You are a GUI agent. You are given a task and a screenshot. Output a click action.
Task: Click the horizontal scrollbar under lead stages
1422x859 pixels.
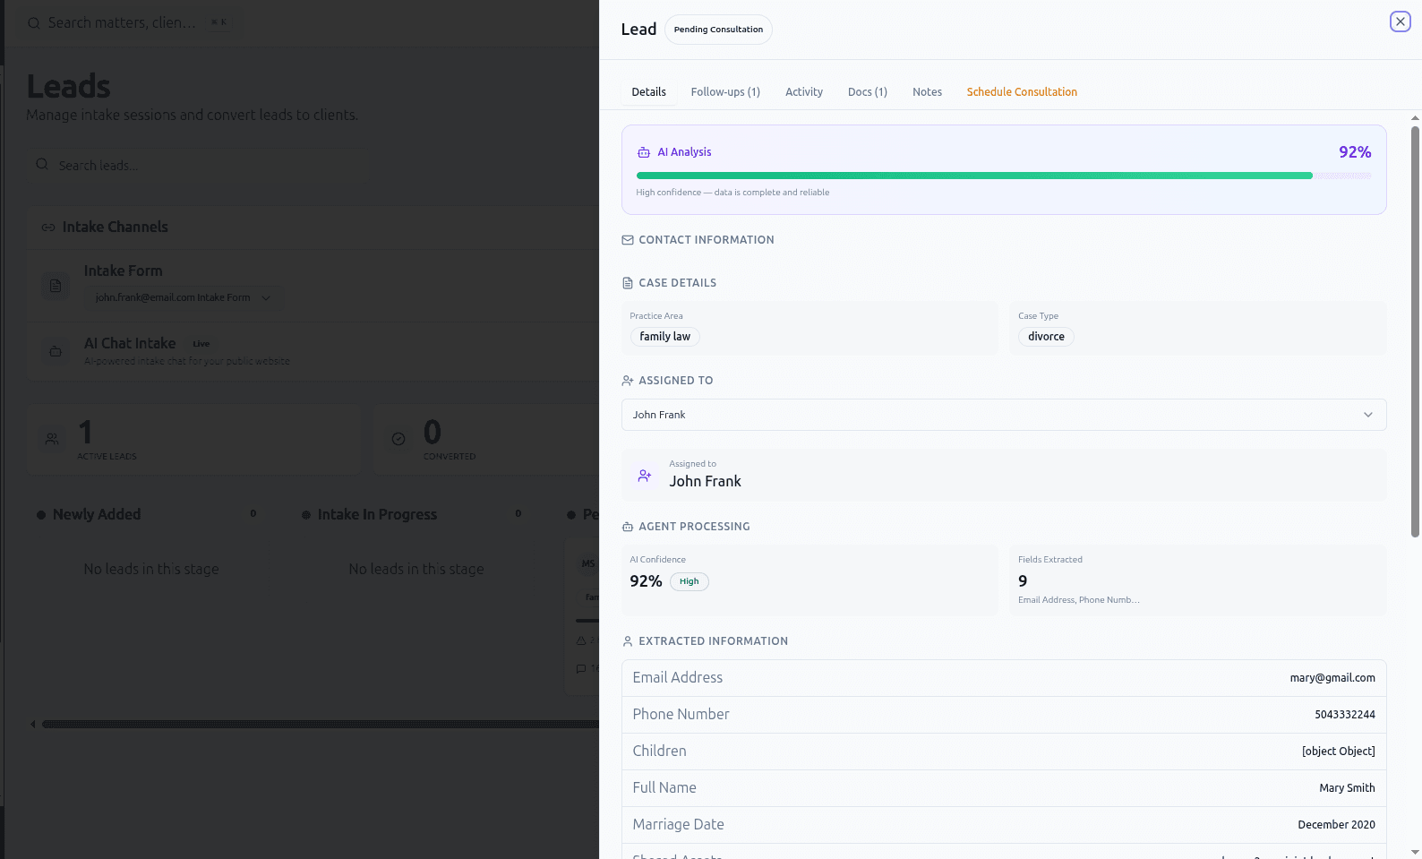[320, 724]
